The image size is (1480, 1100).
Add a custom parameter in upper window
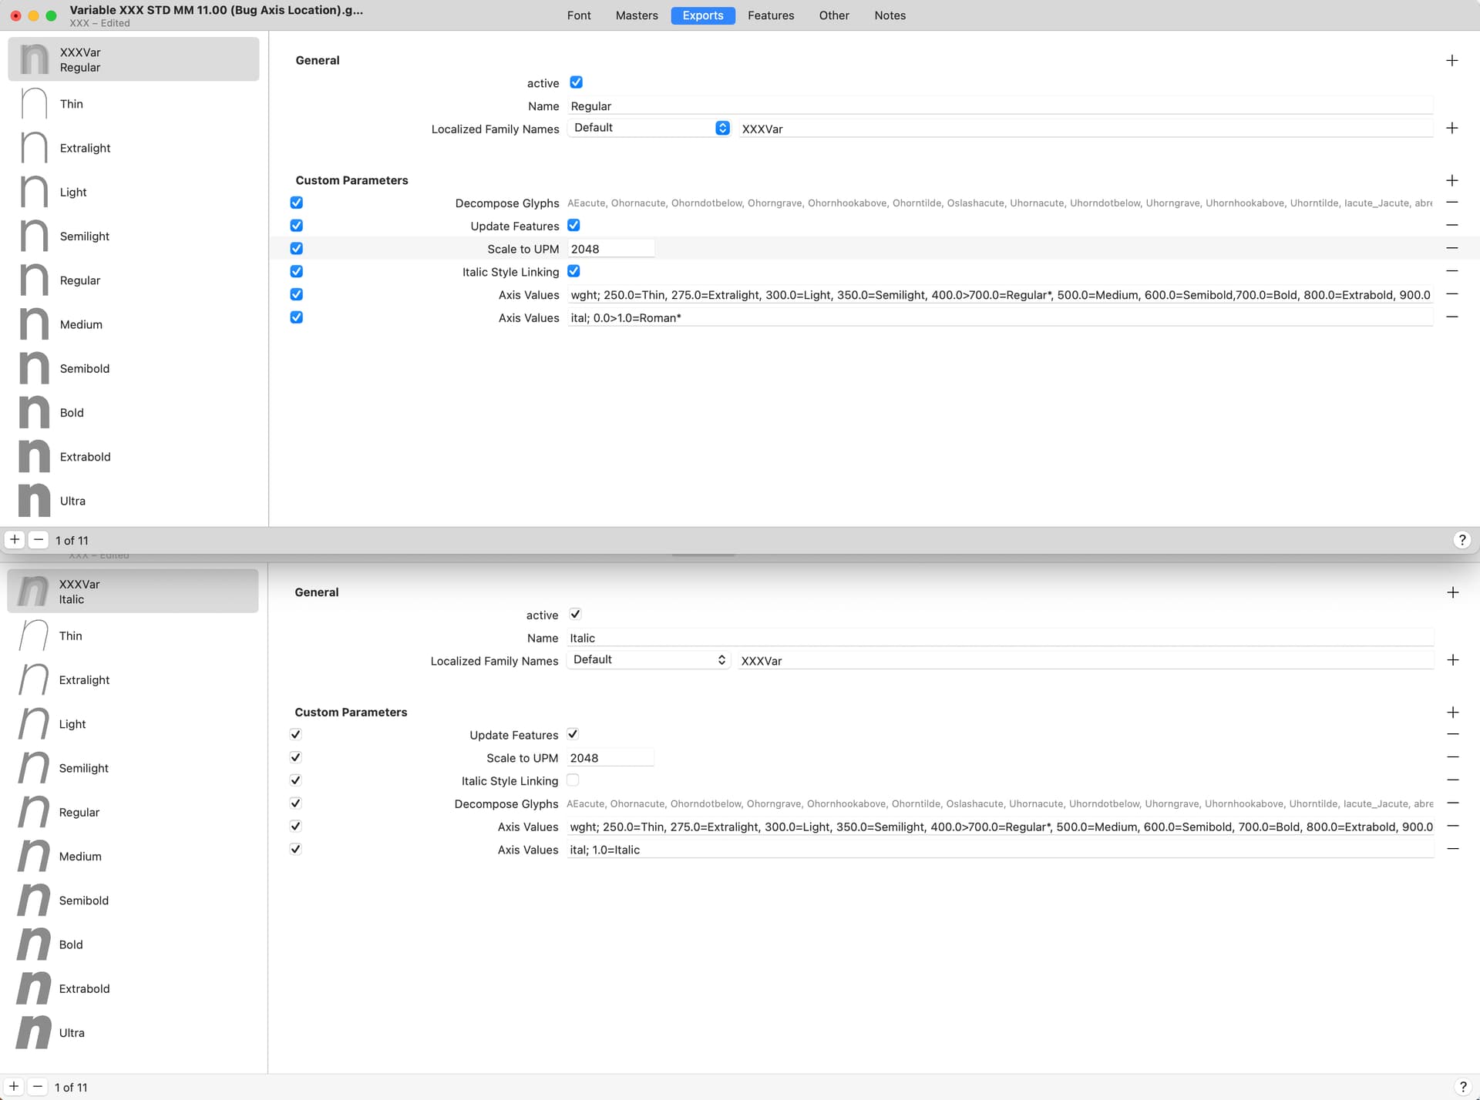(x=1451, y=180)
